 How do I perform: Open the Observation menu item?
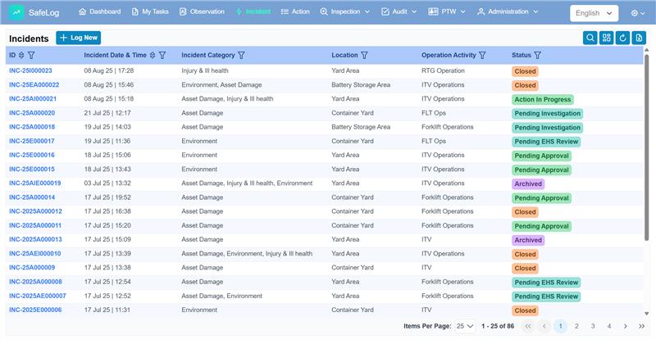click(201, 12)
